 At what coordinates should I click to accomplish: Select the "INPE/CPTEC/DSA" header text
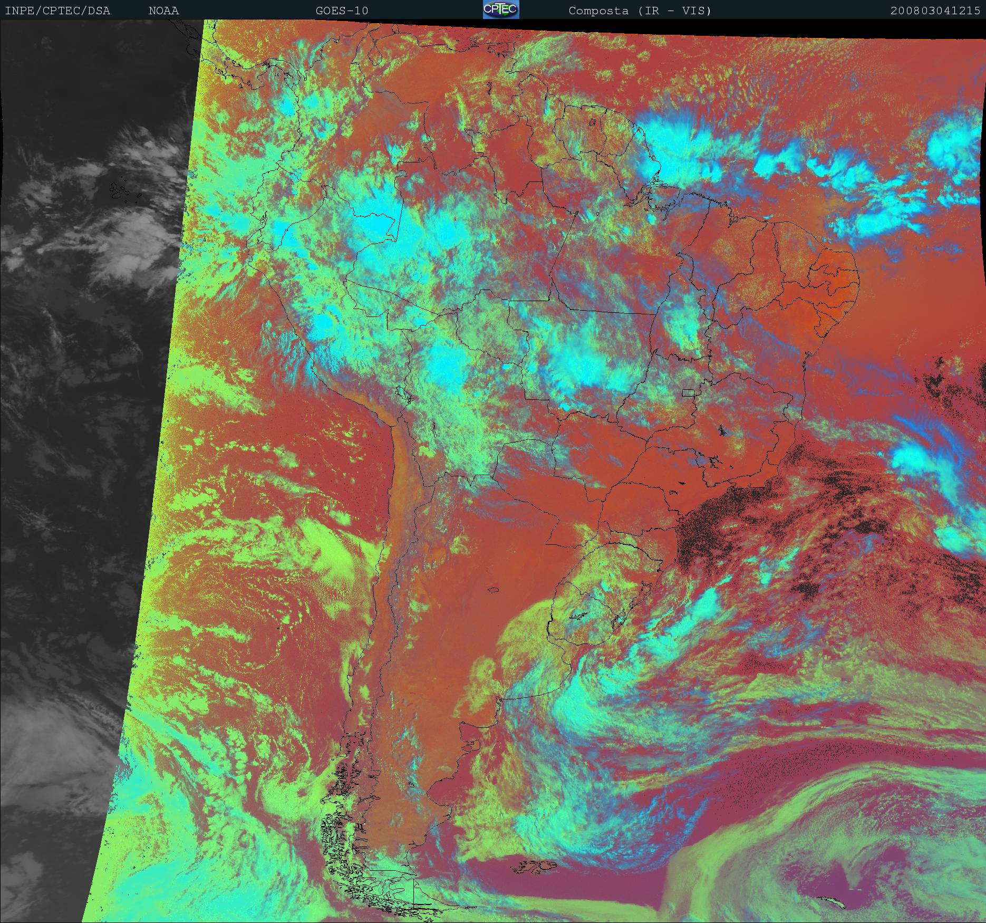pyautogui.click(x=57, y=11)
